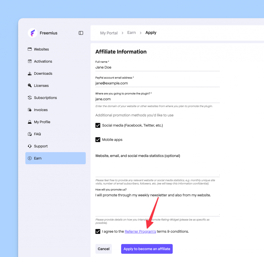The height and width of the screenshot is (257, 264).
Task: Click the Licenses key icon in the sidebar
Action: click(x=30, y=85)
